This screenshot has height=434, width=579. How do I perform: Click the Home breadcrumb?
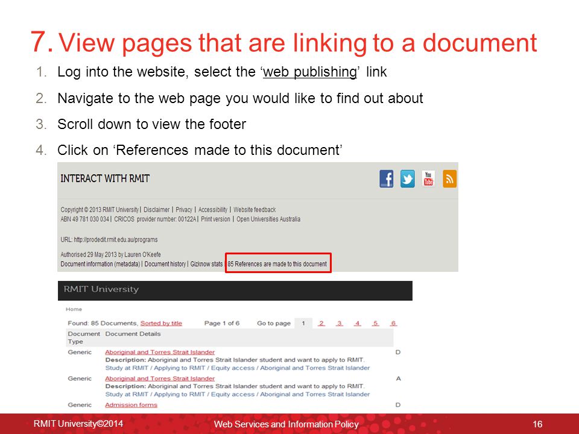[74, 309]
